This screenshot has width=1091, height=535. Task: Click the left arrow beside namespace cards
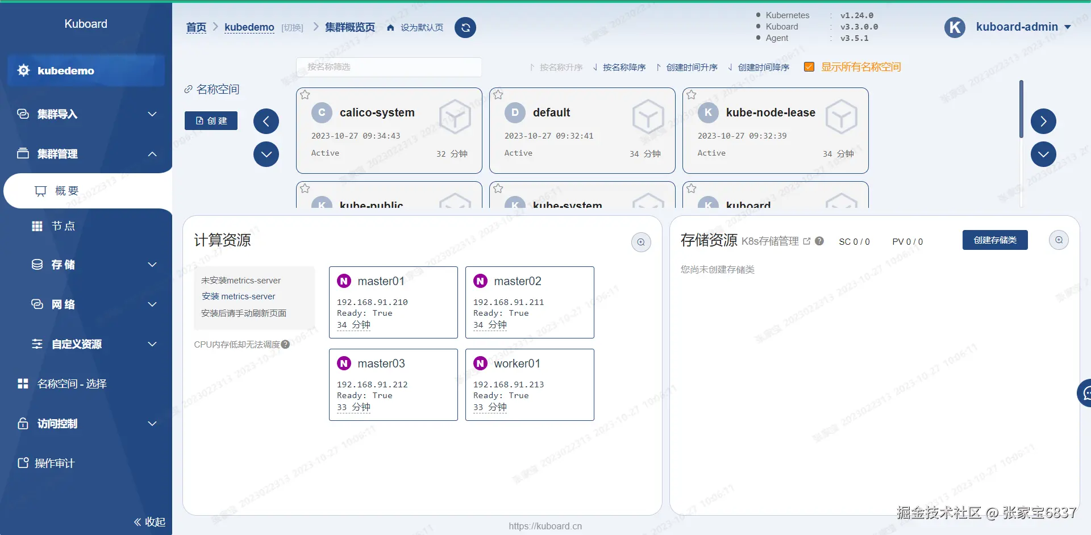[x=266, y=121]
